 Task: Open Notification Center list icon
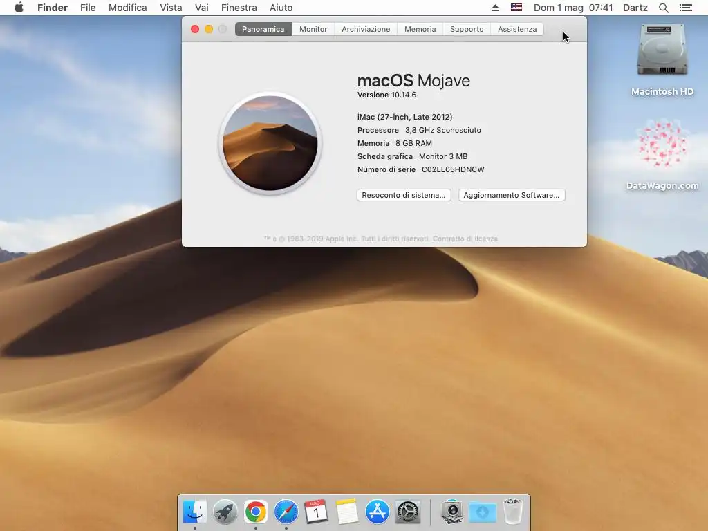[685, 8]
